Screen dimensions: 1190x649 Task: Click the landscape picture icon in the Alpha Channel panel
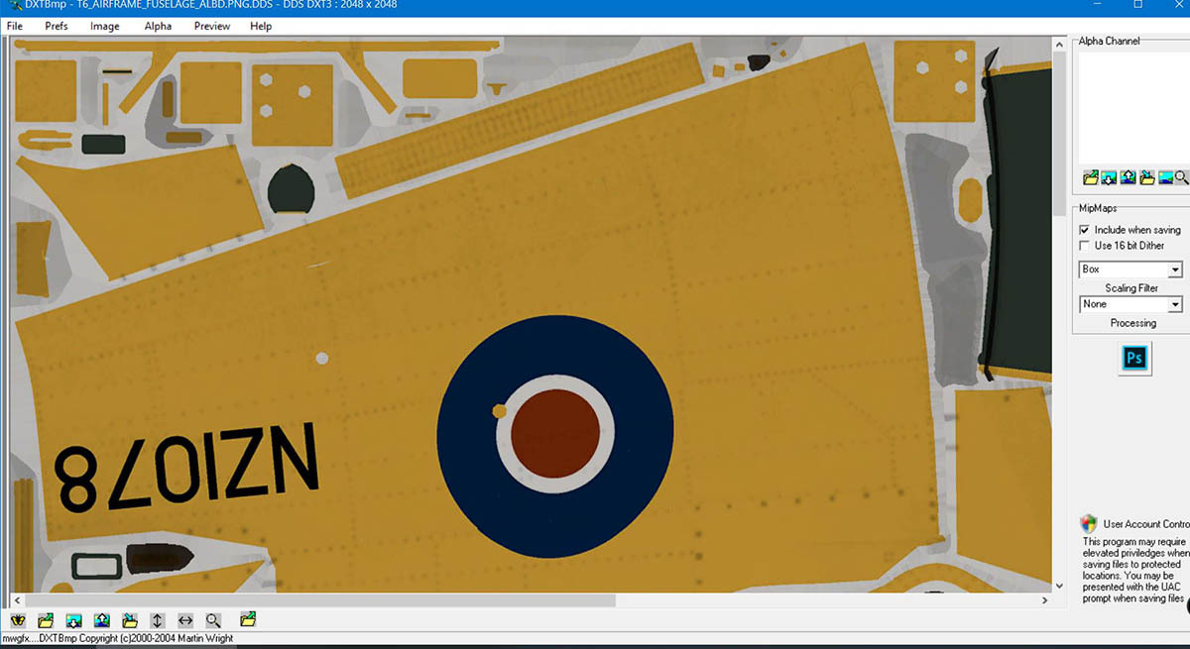[x=1166, y=177]
